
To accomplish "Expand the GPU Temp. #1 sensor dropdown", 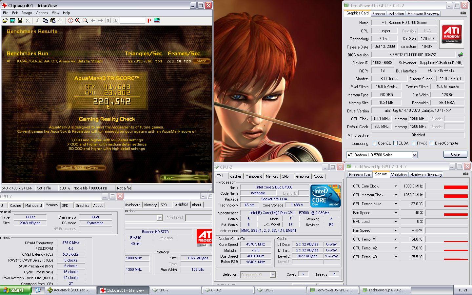I will 396,239.
